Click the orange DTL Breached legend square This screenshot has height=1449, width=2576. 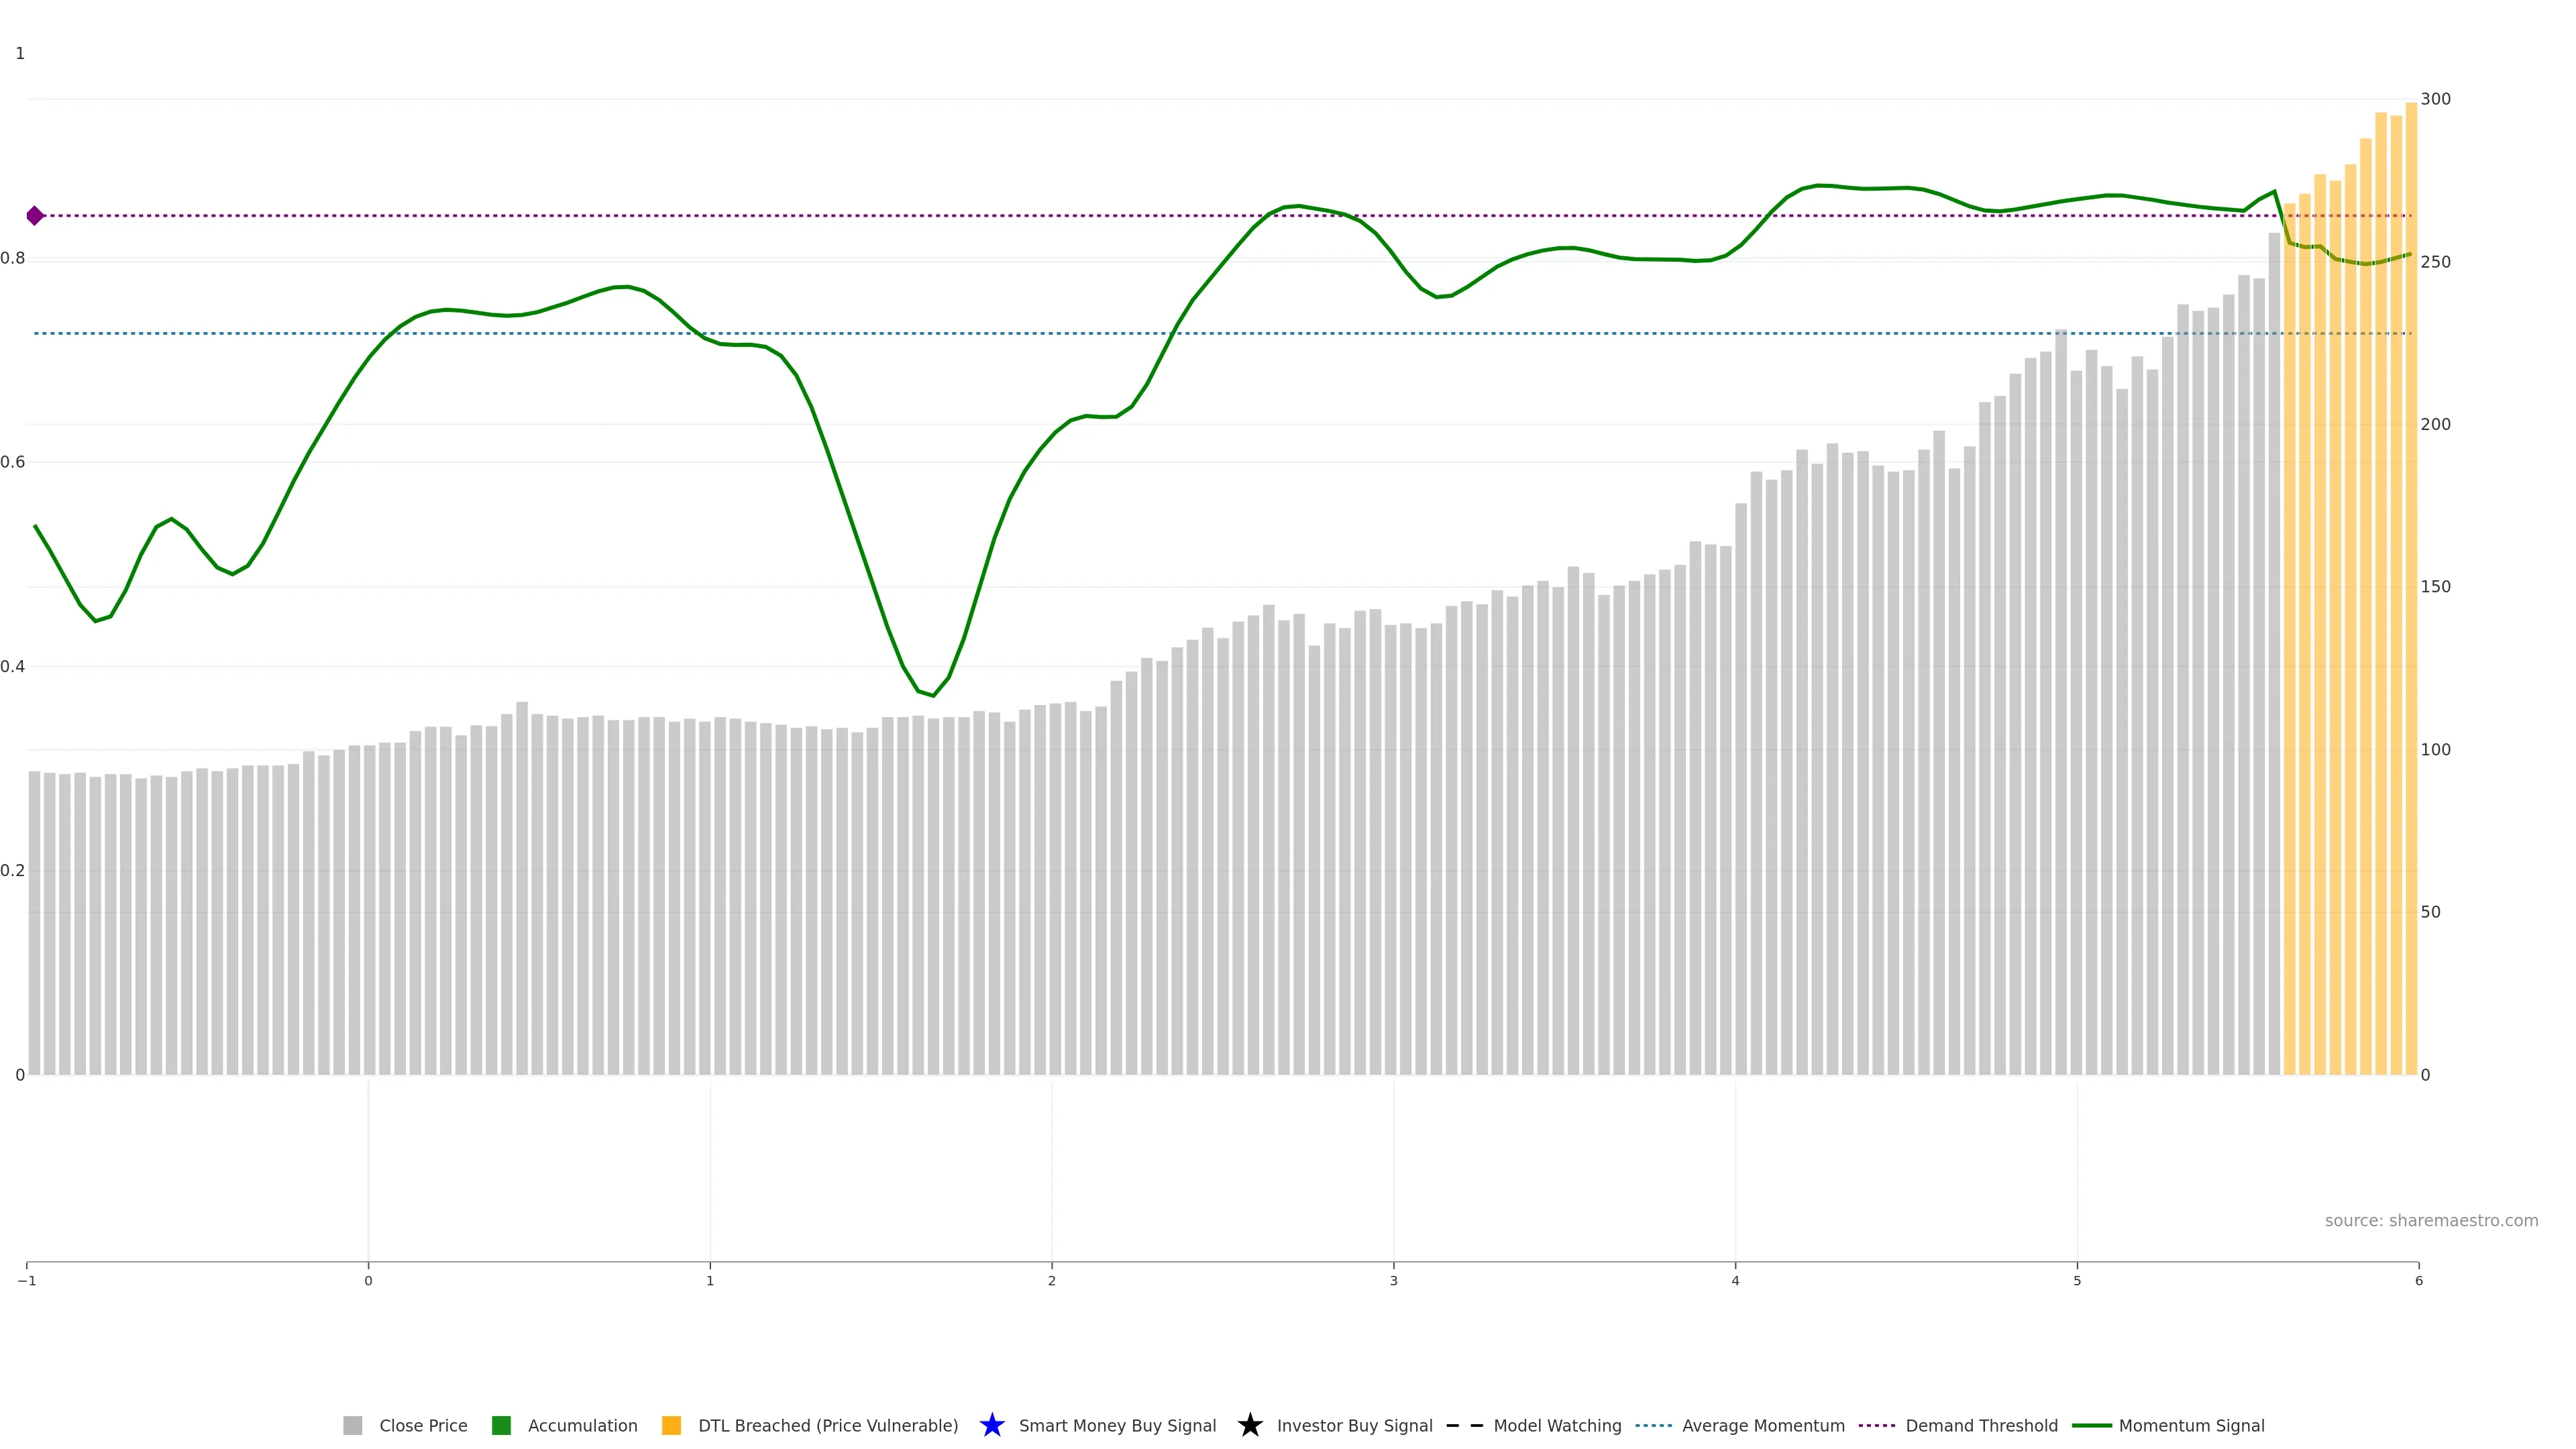coord(671,1425)
